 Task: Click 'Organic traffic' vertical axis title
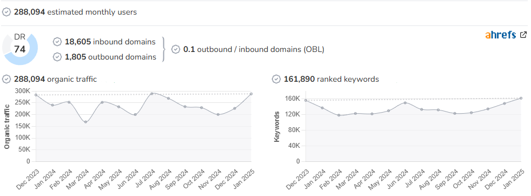pyautogui.click(x=7, y=127)
